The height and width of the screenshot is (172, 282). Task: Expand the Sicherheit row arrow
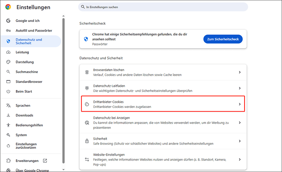click(x=240, y=141)
